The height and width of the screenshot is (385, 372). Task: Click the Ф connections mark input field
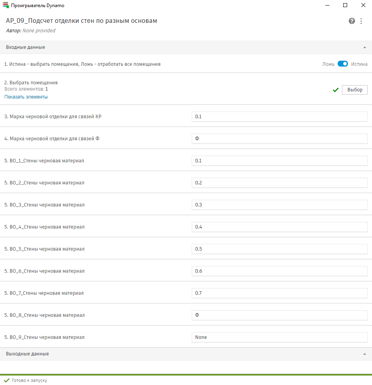click(x=279, y=139)
